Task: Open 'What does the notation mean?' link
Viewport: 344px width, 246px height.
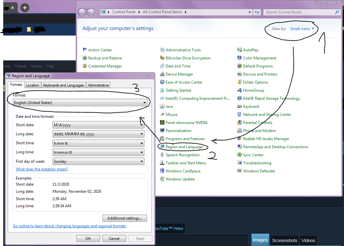Action: tap(42, 169)
